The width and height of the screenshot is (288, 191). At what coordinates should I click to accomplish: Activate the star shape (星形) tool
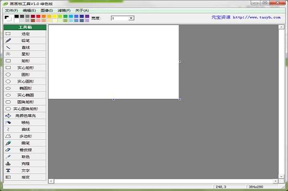[25, 54]
